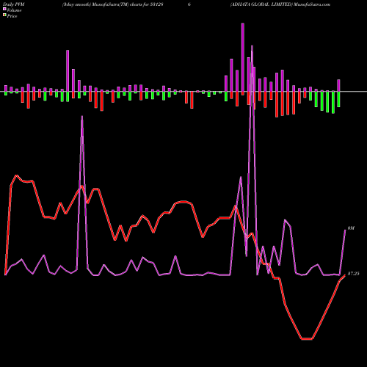This screenshot has height=367, width=367.
Task: Click the magenta Volume legend swatch
Action: pos(4,10)
